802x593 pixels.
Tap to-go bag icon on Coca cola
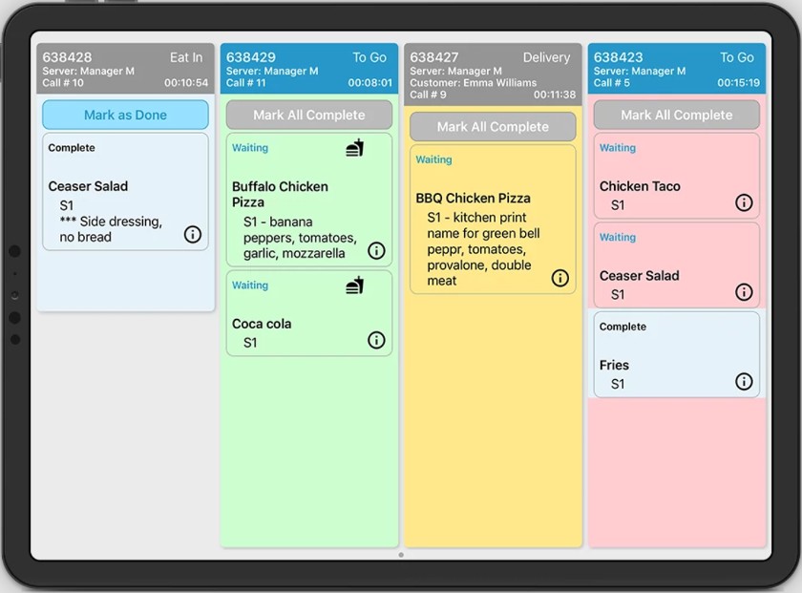355,286
